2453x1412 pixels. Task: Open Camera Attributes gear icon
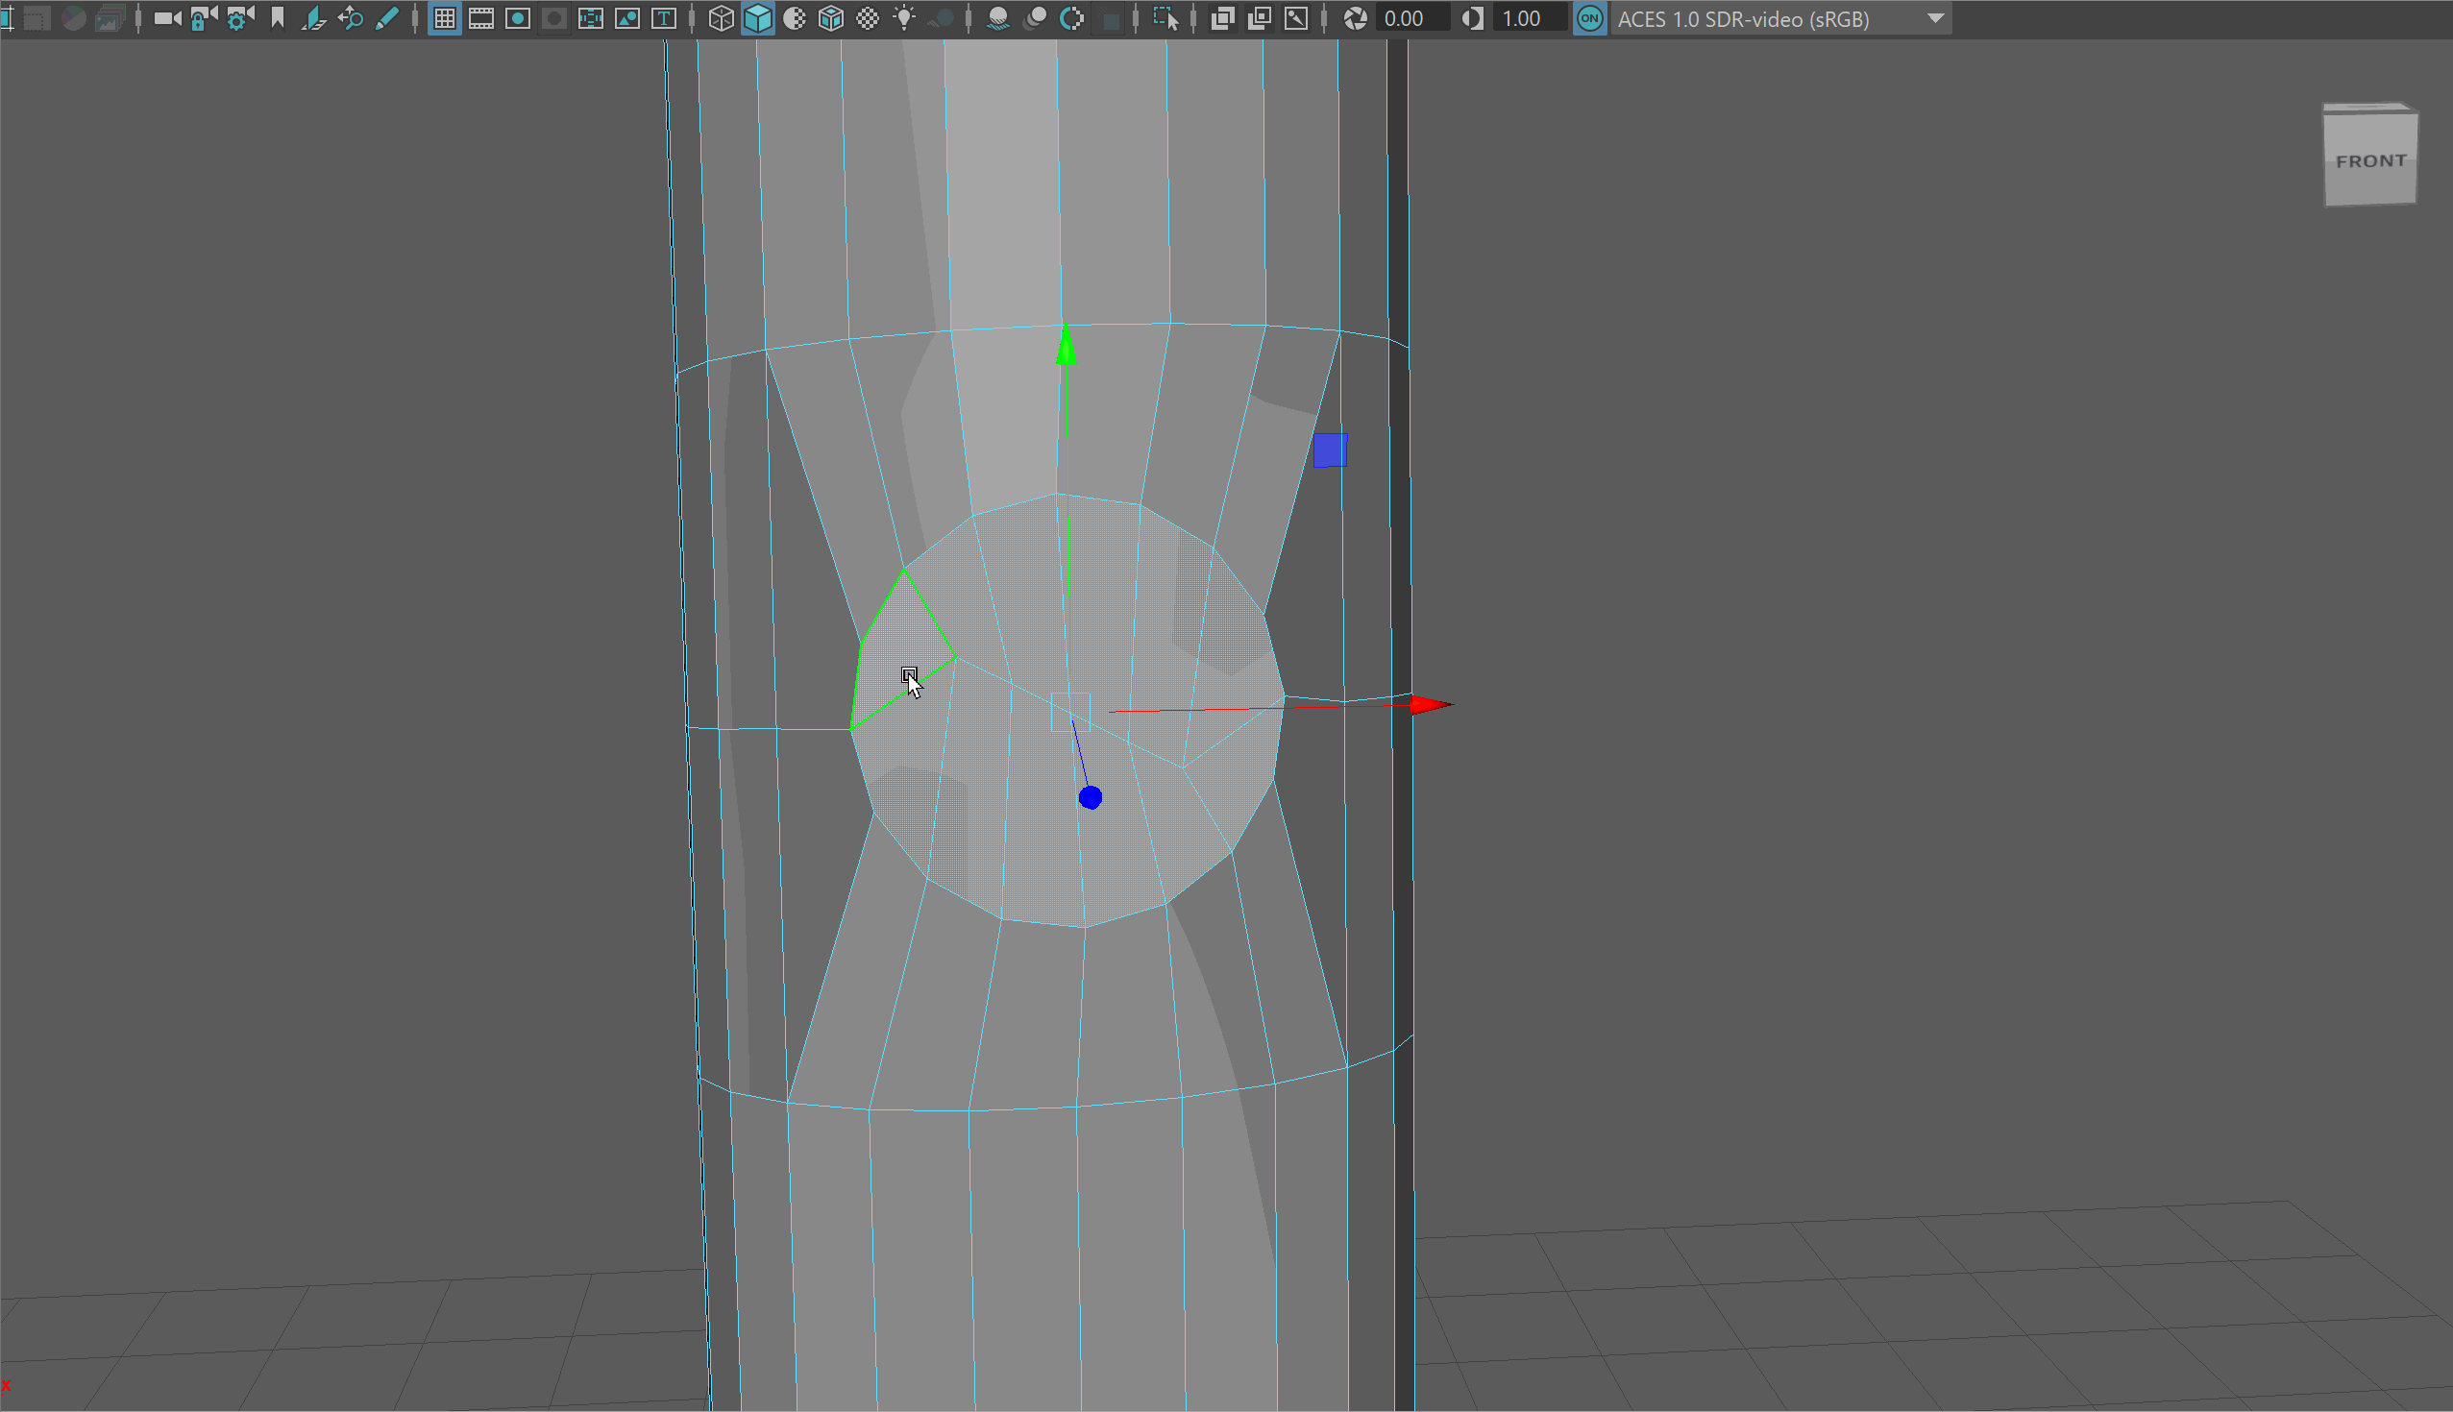[x=239, y=18]
